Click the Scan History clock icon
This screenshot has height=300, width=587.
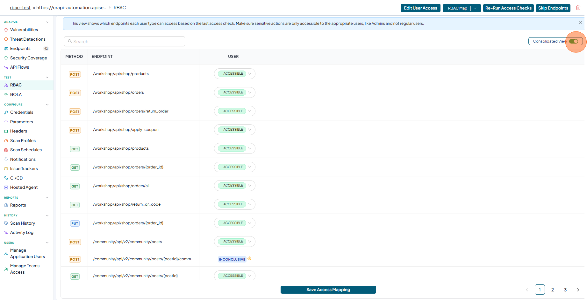tap(6, 223)
